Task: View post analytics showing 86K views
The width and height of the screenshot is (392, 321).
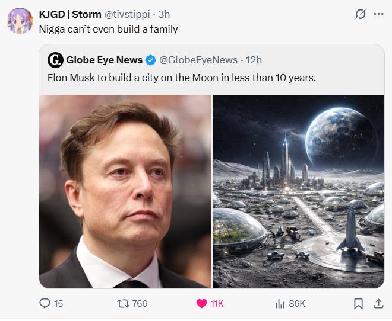Action: click(x=280, y=303)
